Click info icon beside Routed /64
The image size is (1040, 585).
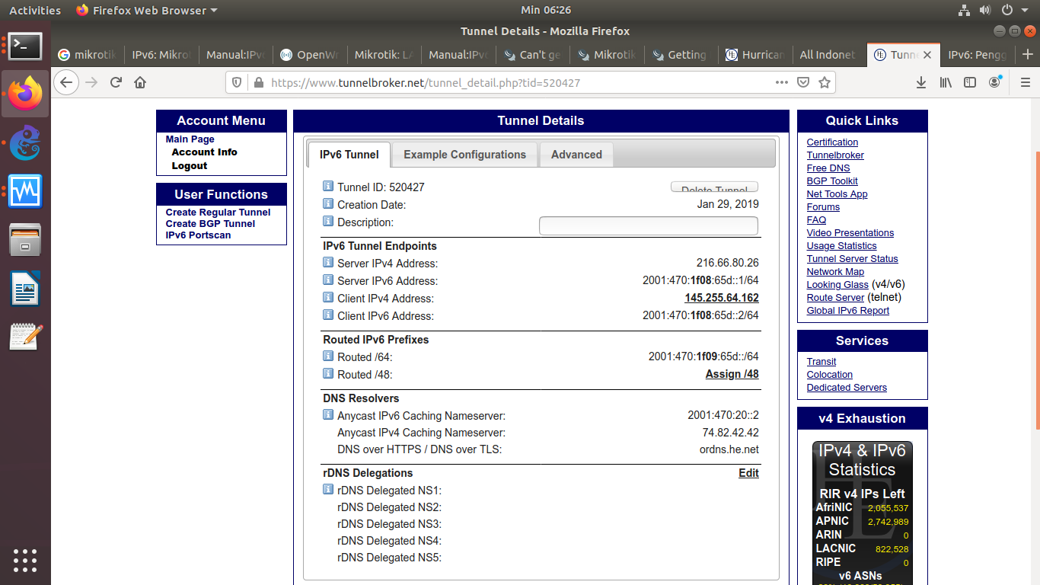pos(328,356)
